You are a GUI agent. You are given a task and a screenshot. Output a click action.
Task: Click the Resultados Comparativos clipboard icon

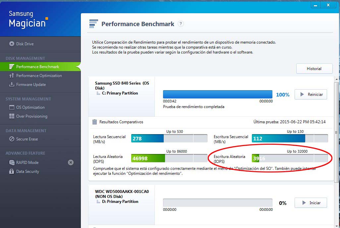(95, 122)
